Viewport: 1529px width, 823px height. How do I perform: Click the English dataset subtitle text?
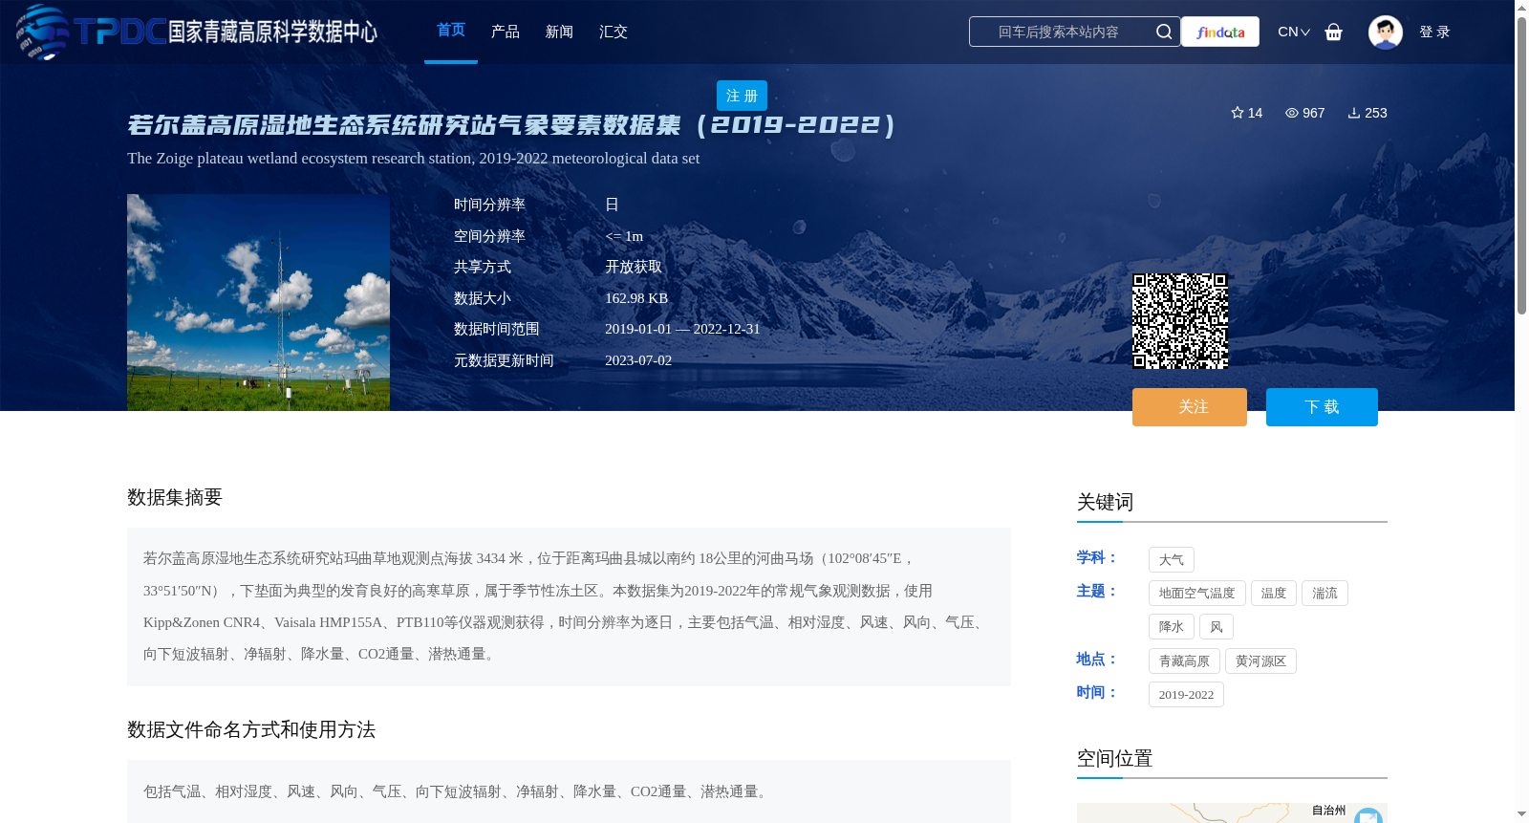[414, 158]
